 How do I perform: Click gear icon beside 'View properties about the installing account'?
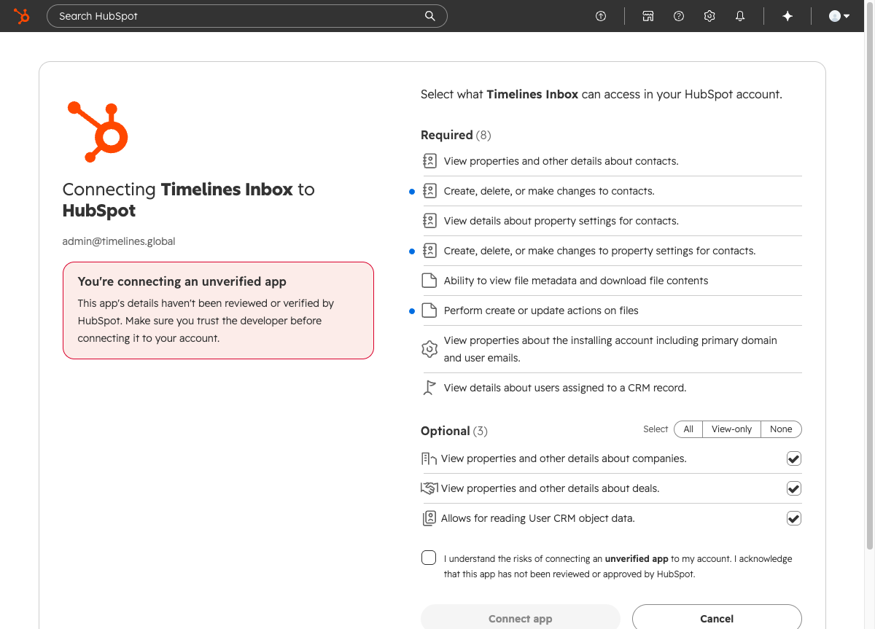coord(429,349)
